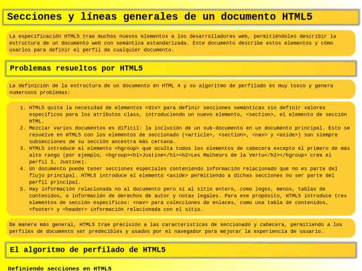Click the paragraph starting 'De manera más general'
Viewport: 362px width, 271px height.
(181, 228)
